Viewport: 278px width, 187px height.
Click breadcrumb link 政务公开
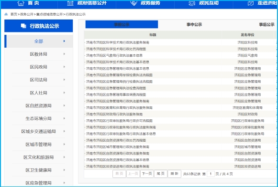[27, 14]
